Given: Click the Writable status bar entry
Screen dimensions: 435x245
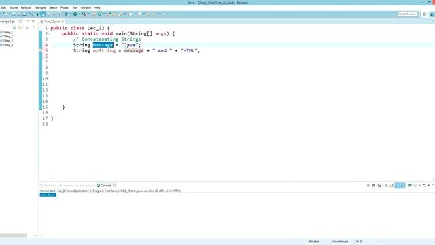Looking at the screenshot, I should [x=314, y=242].
